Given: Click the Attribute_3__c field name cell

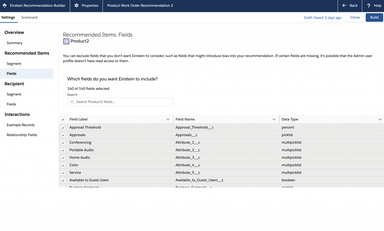Looking at the screenshot, I should coord(187,158).
